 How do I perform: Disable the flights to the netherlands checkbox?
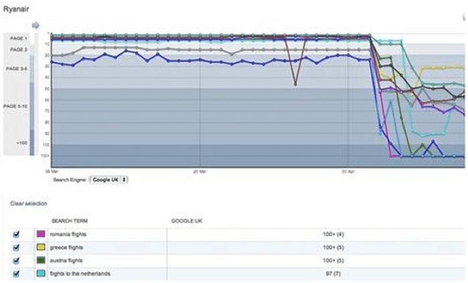[x=16, y=272]
